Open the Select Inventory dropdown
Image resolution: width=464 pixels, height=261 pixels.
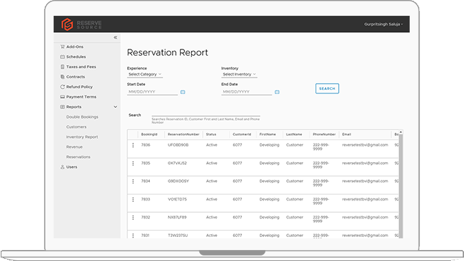tap(239, 74)
